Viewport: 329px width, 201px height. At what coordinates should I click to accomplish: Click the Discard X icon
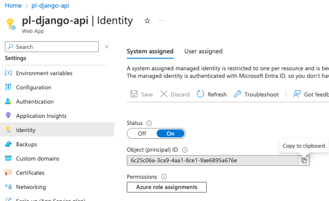coord(164,94)
